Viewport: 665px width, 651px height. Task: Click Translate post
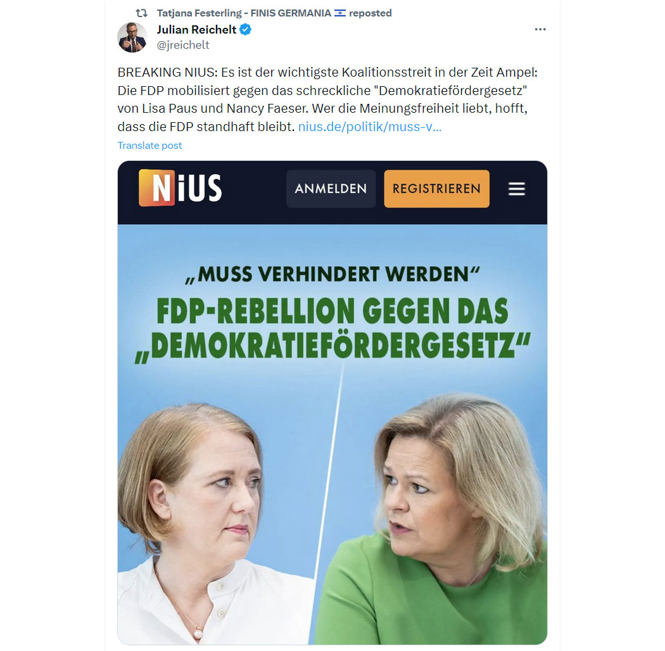149,146
